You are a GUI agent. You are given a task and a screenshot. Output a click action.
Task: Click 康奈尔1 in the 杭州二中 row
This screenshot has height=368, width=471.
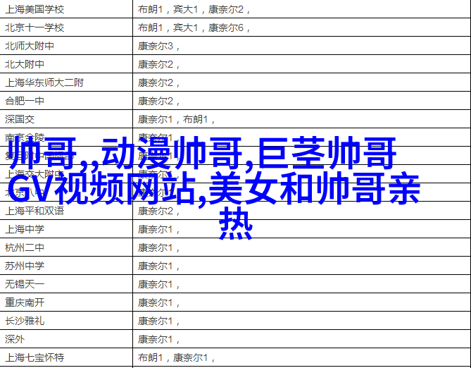(x=301, y=247)
